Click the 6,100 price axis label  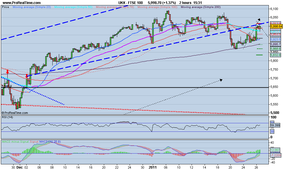(274, 9)
